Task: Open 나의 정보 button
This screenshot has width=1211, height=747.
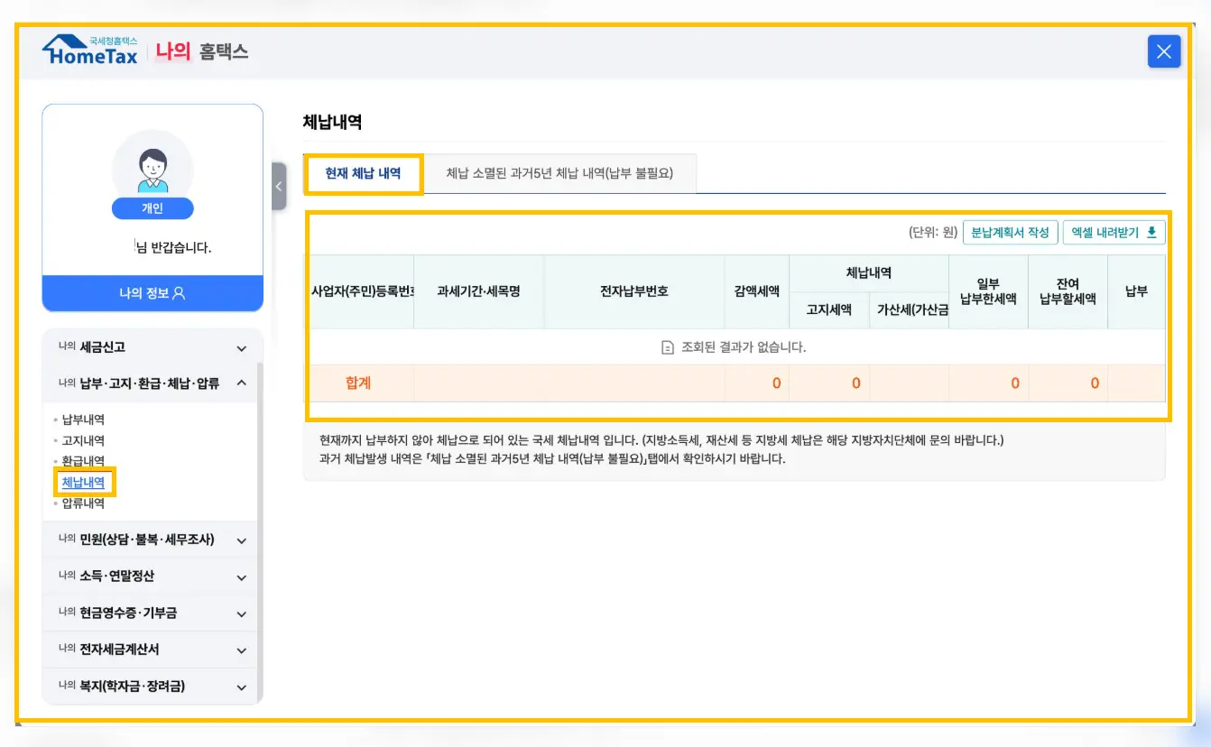Action: tap(153, 293)
